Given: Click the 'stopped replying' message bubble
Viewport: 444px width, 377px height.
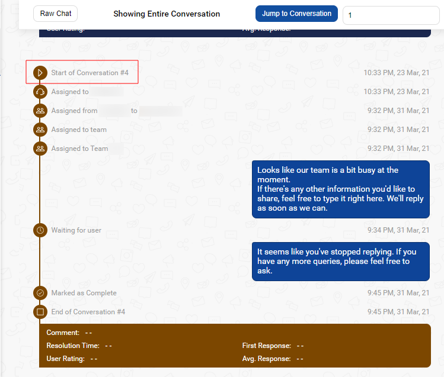Looking at the screenshot, I should pos(341,262).
